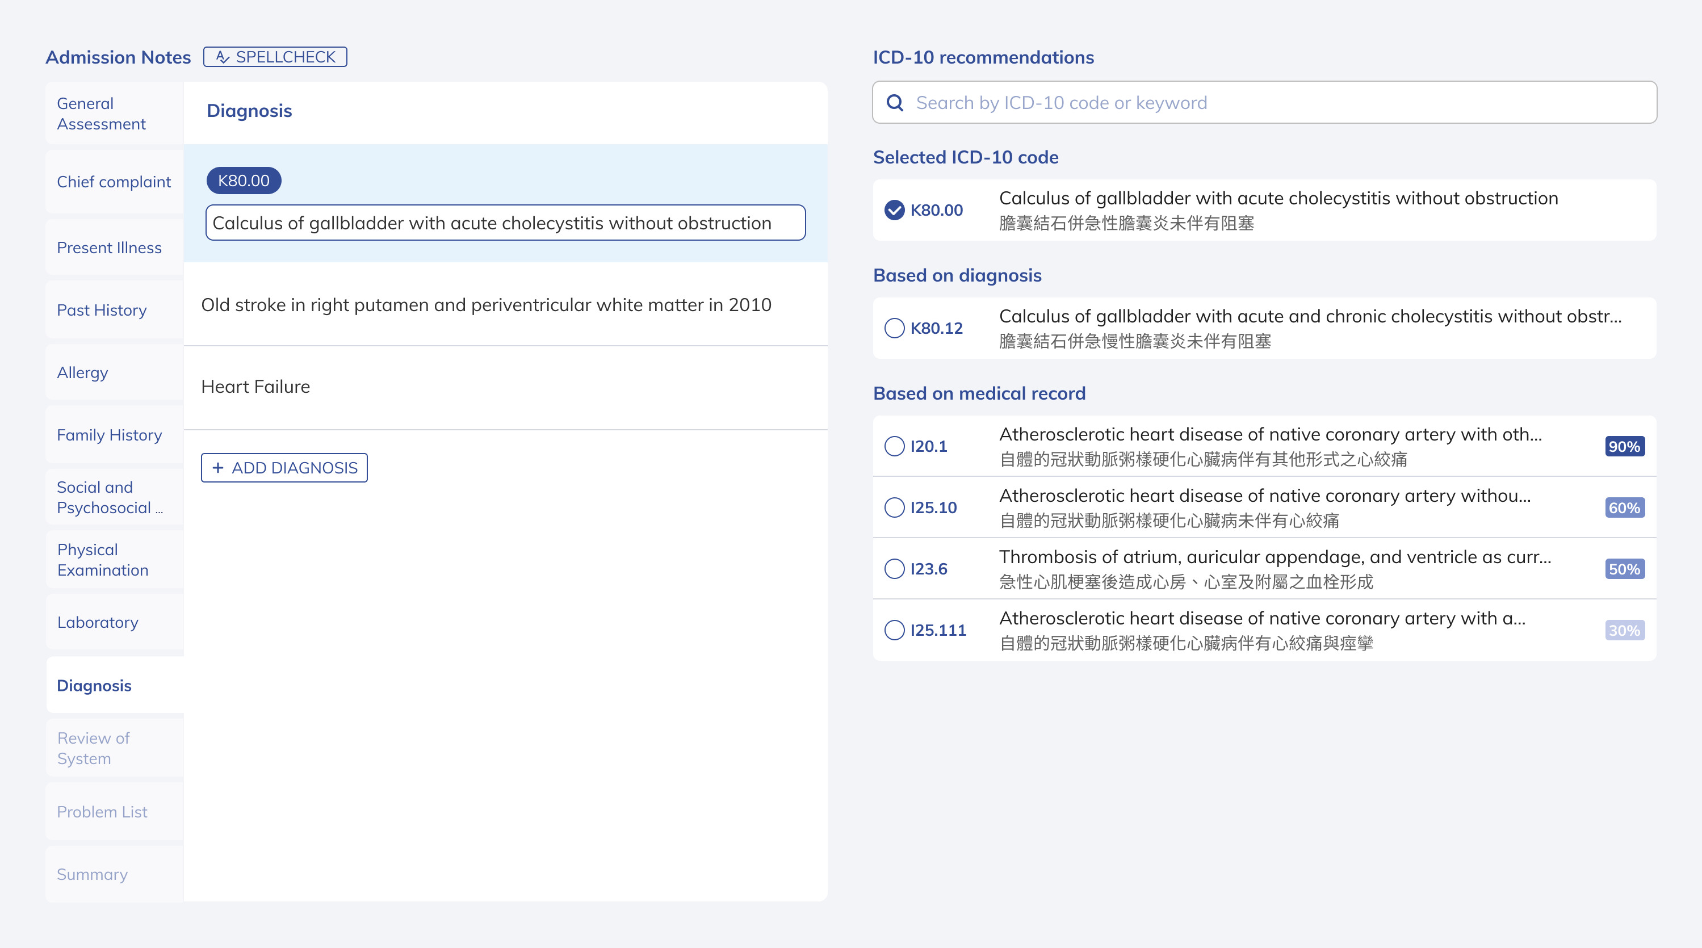Select the I20.1 radio option
This screenshot has width=1702, height=948.
point(894,447)
